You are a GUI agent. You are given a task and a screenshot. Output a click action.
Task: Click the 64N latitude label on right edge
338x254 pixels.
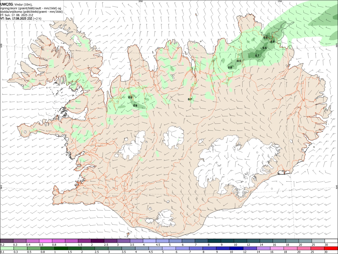pyautogui.click(x=337, y=187)
